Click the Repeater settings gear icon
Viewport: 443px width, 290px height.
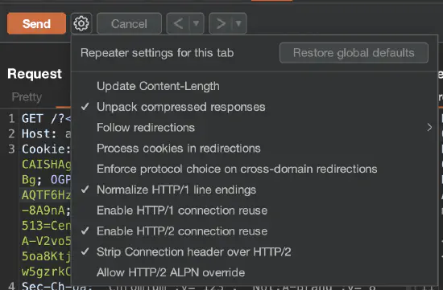point(81,23)
